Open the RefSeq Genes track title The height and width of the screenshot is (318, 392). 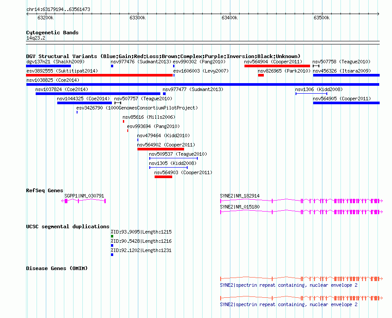point(44,190)
